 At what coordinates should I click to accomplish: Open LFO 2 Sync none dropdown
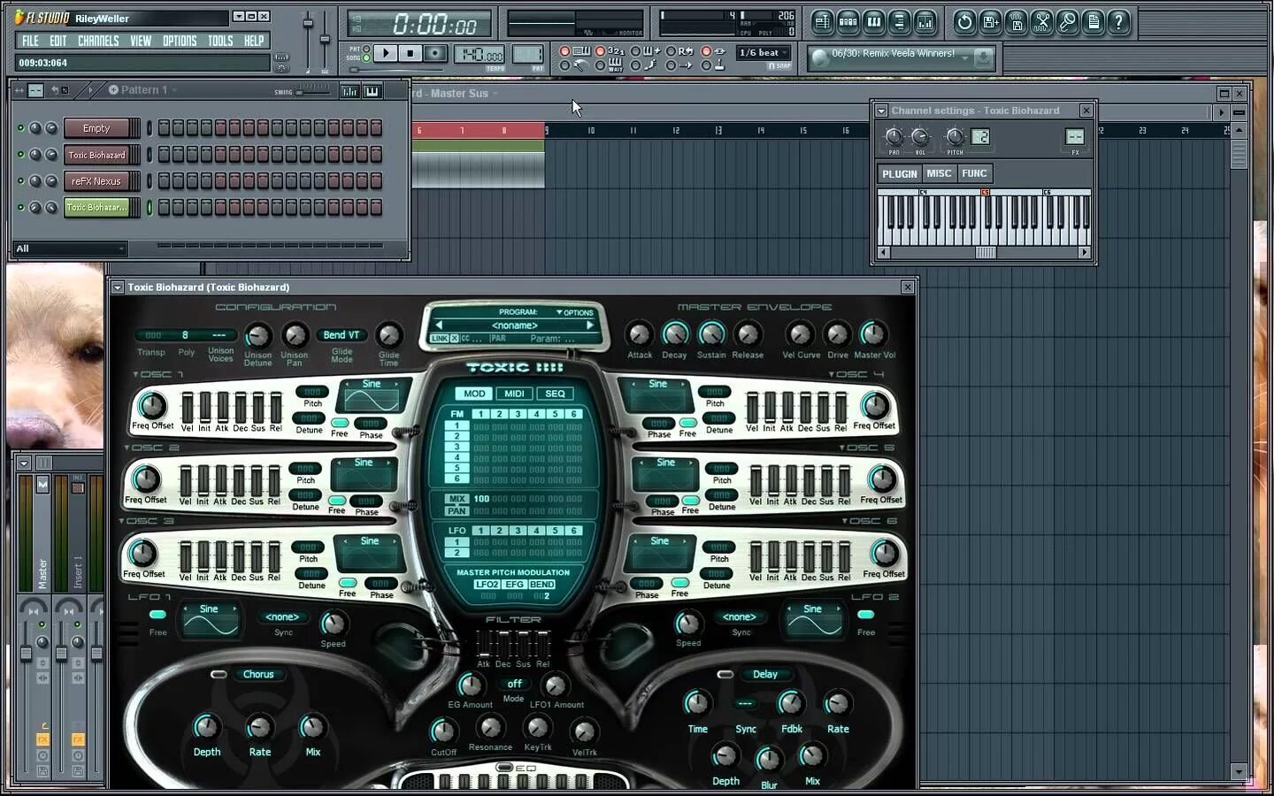[740, 617]
